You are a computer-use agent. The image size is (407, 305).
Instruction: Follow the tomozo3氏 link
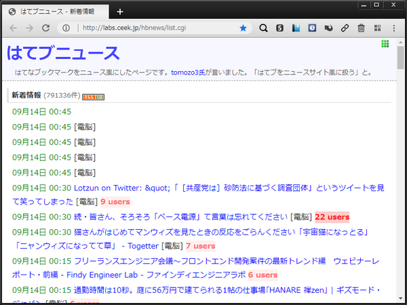(188, 73)
